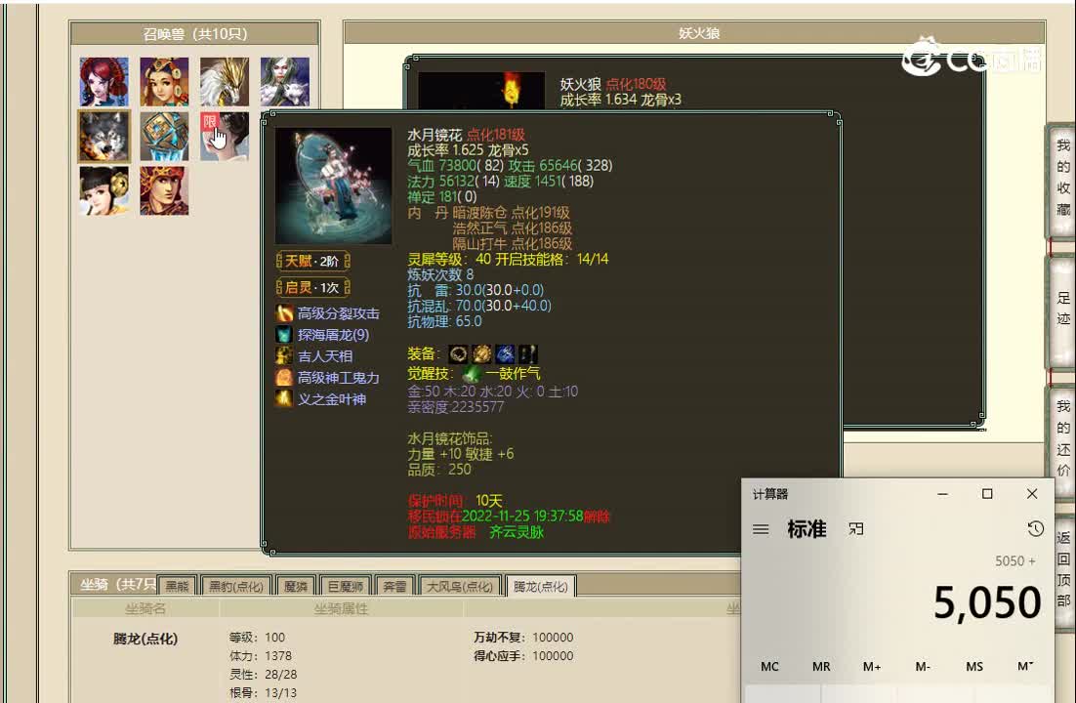Screen dimensions: 1076x703
Task: Click the 召唤兽（共10只） panel header
Action: click(x=195, y=33)
